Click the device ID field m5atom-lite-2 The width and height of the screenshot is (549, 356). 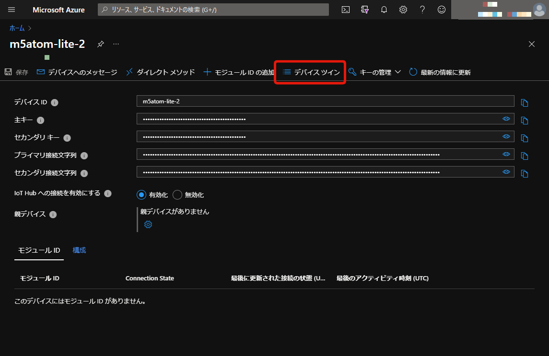(x=325, y=101)
